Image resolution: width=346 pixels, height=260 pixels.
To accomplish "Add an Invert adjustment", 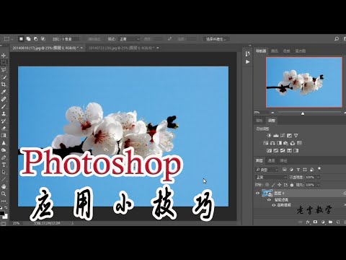I will click(x=269, y=150).
